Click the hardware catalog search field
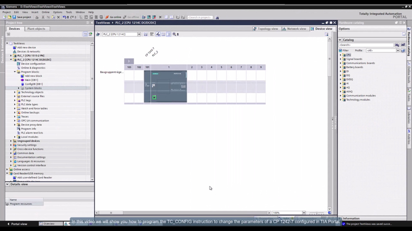 [x=366, y=45]
